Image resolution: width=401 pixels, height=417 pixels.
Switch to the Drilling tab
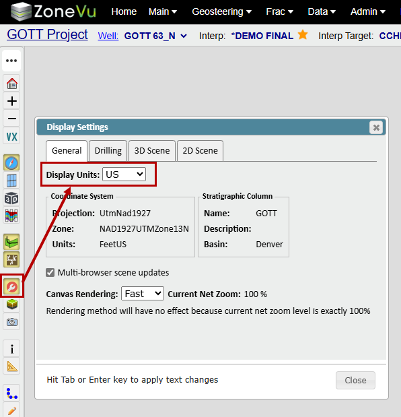[108, 151]
